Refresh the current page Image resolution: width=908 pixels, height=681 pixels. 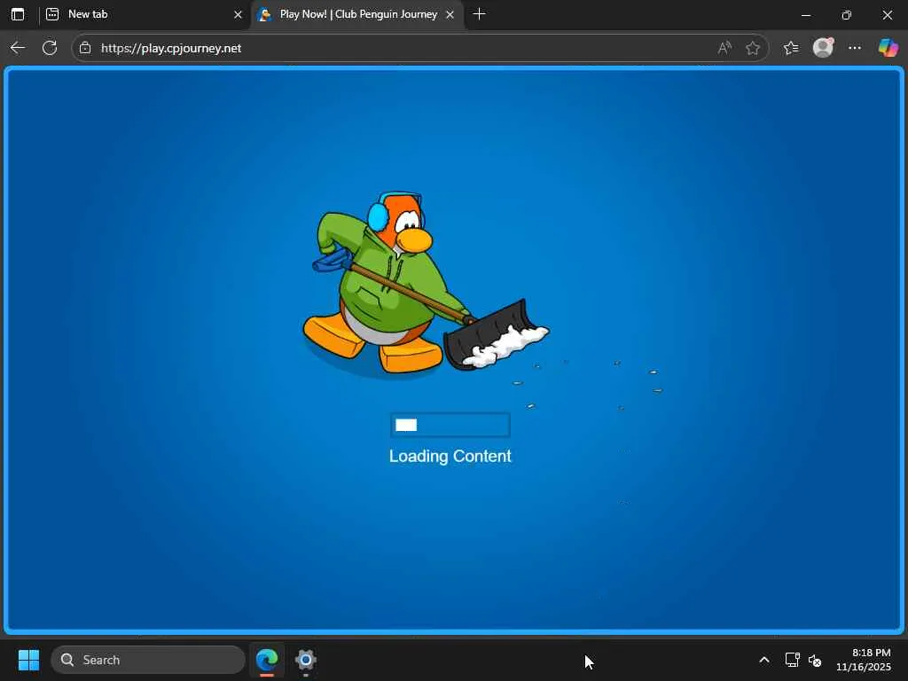50,48
